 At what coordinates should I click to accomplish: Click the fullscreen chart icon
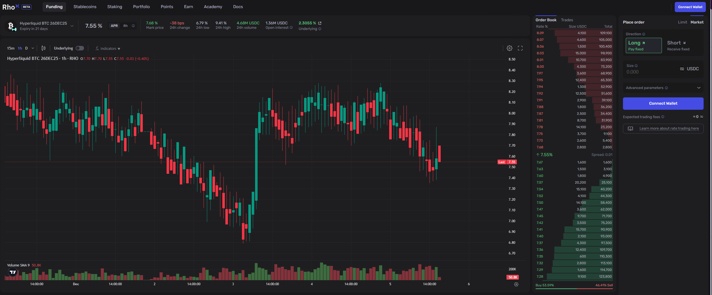pyautogui.click(x=520, y=48)
